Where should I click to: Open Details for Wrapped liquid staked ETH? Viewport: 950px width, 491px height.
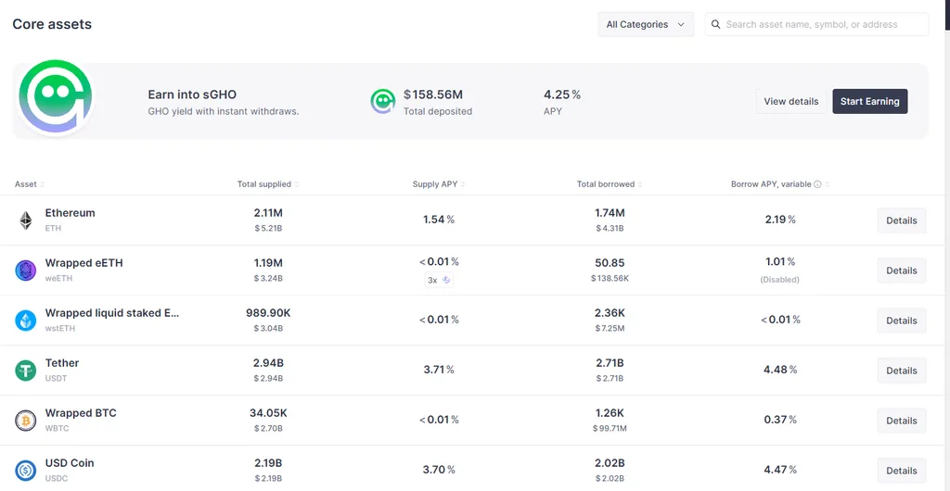tap(902, 321)
